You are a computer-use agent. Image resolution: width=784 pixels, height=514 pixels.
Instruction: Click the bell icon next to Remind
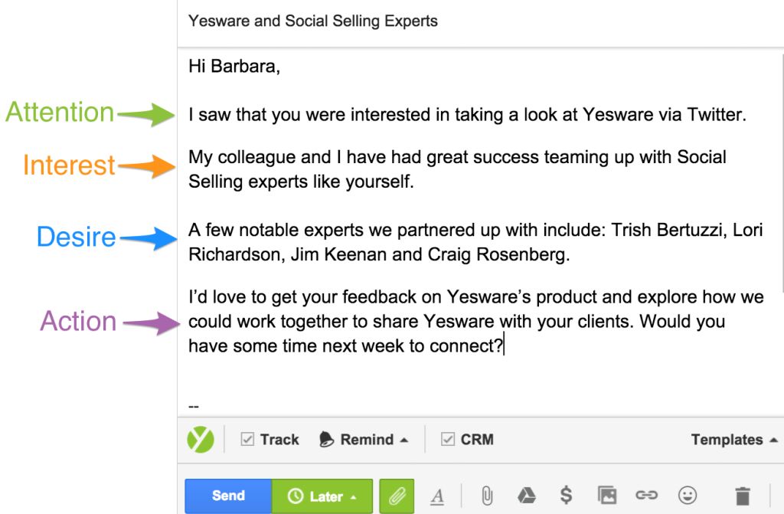coord(327,440)
